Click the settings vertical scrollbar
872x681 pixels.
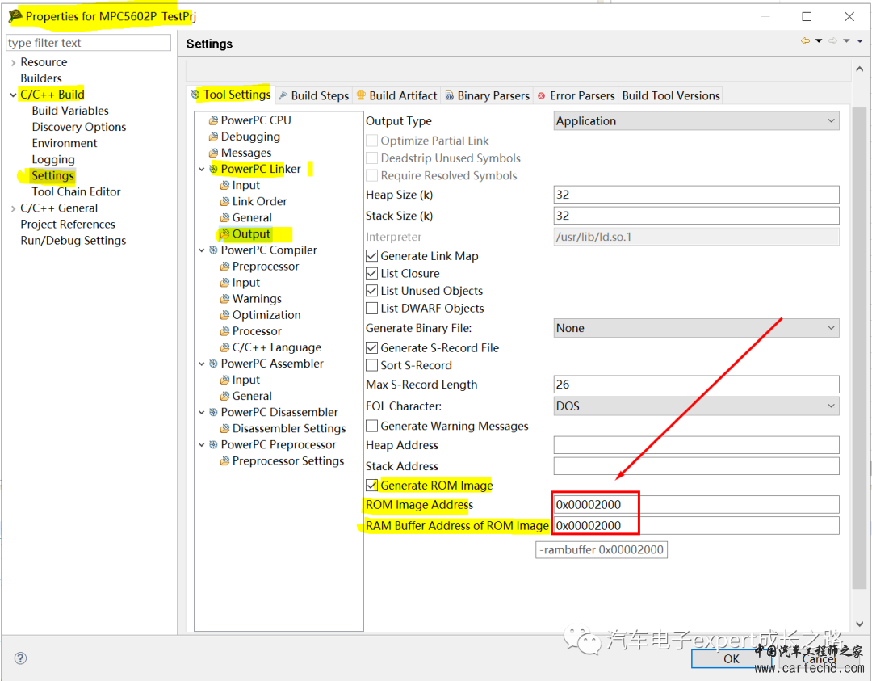[859, 347]
